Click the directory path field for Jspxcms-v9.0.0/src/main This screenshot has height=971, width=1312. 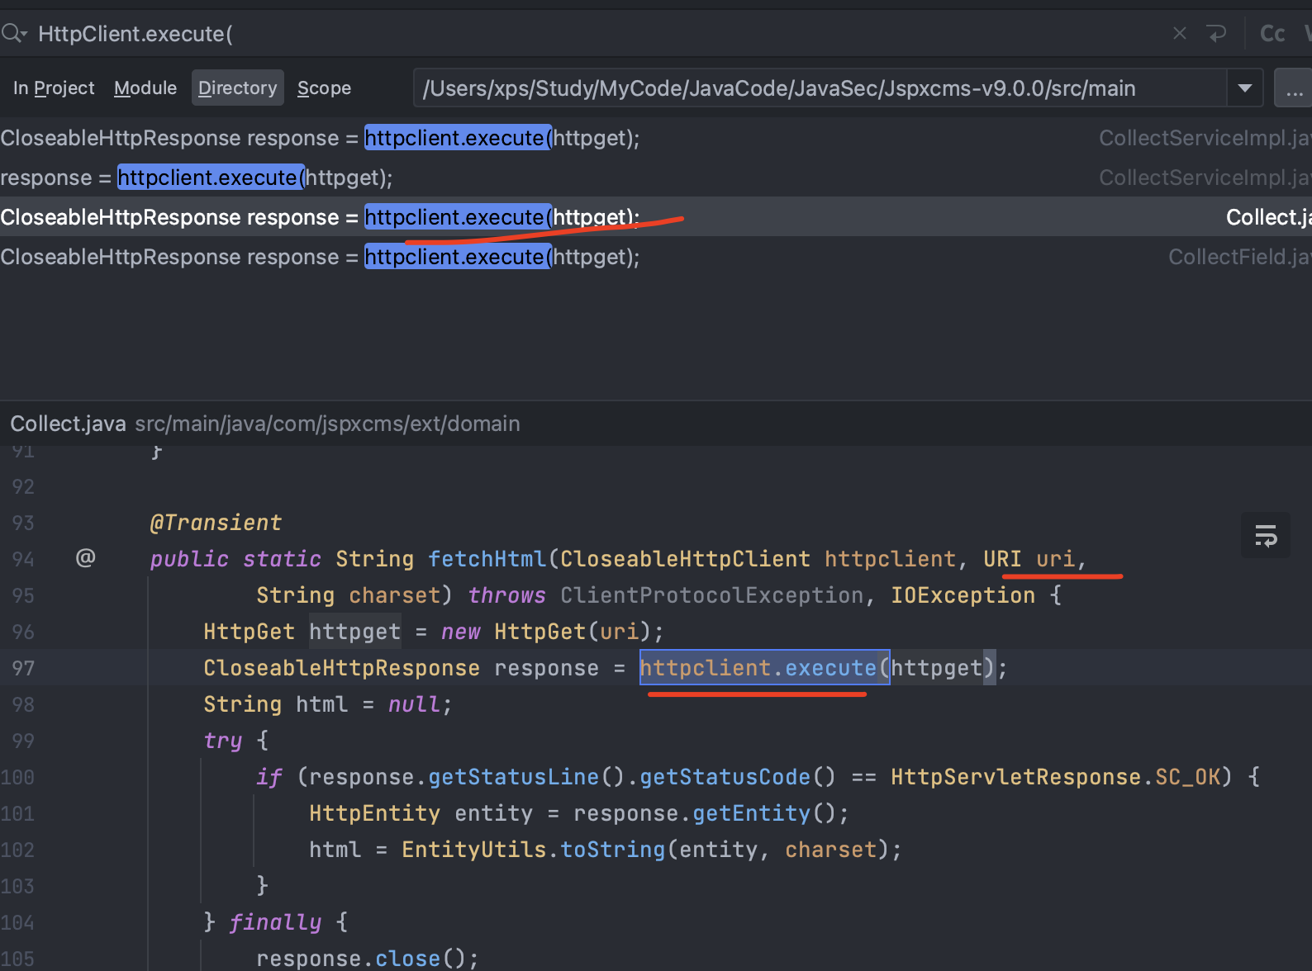(x=818, y=88)
